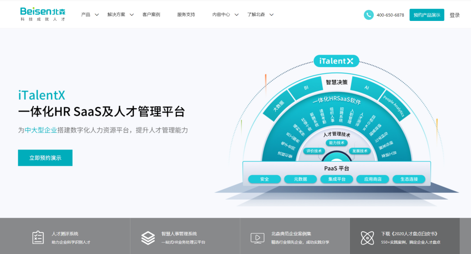The width and height of the screenshot is (471, 254).
Task: Click the 安全 pill in PaaS 平台
Action: 264,179
